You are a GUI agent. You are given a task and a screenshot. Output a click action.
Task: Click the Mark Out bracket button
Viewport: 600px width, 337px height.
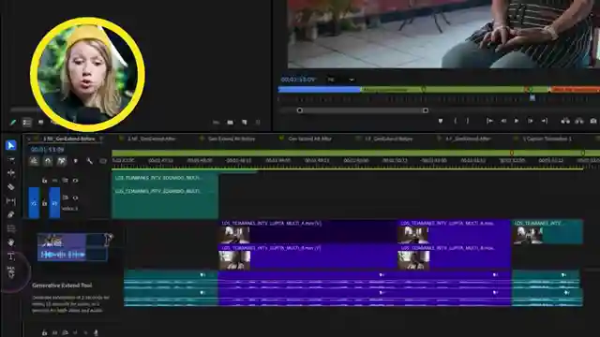pyautogui.click(x=468, y=121)
